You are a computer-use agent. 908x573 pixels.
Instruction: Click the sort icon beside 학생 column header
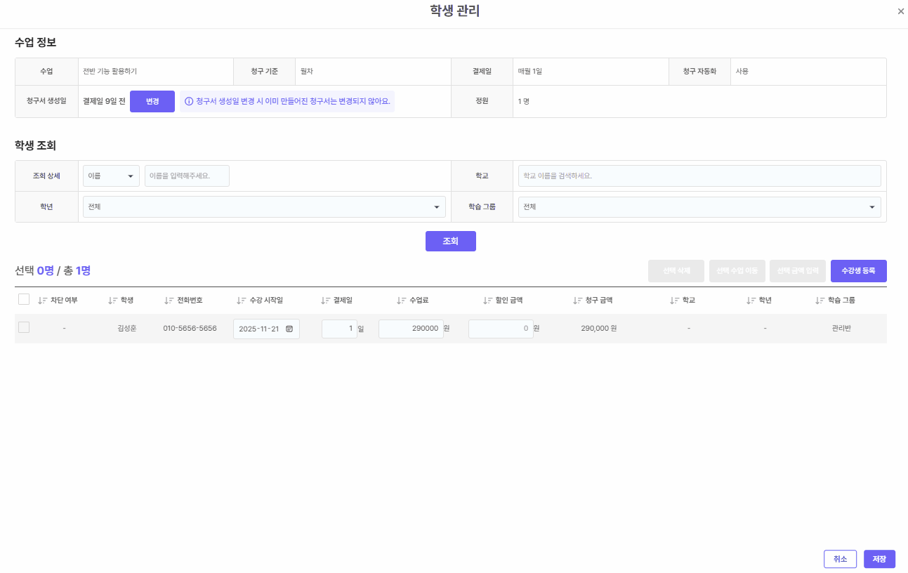pos(112,301)
